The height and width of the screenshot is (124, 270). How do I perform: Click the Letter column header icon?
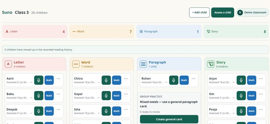tap(8, 64)
